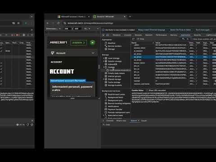Select the access_token cookie row

(173, 48)
